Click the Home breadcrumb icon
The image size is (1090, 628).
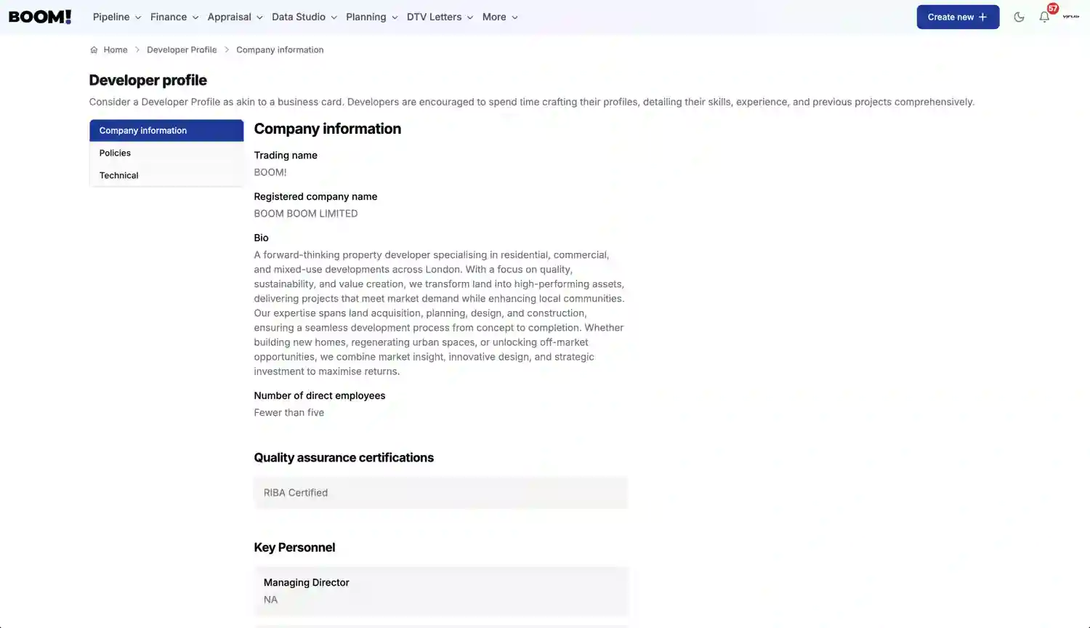coord(94,50)
